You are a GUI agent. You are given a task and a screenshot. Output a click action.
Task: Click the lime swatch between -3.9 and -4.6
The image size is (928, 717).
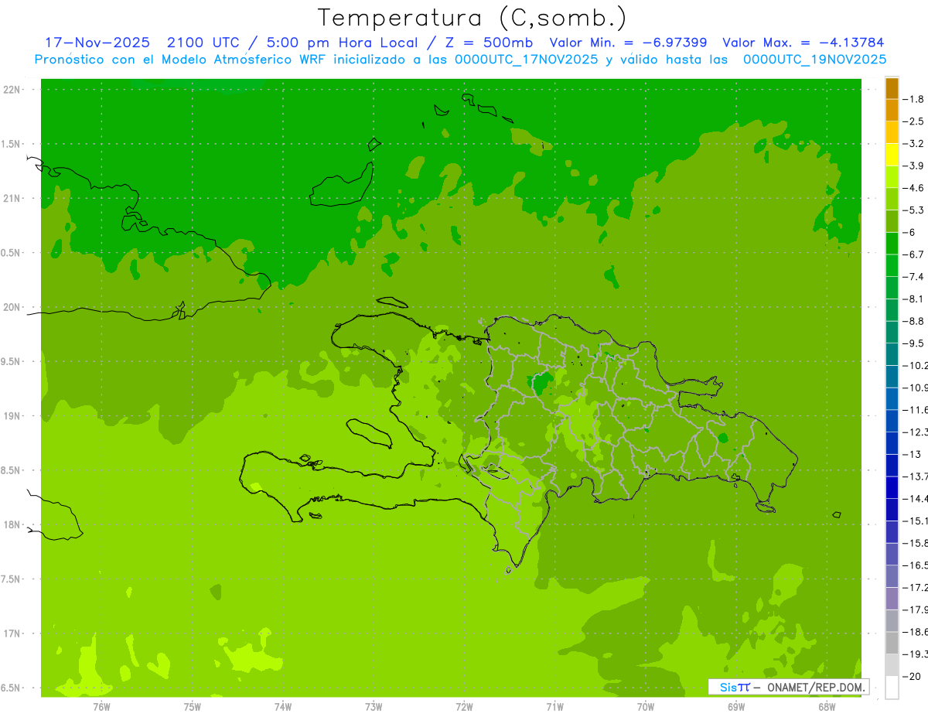pos(892,176)
